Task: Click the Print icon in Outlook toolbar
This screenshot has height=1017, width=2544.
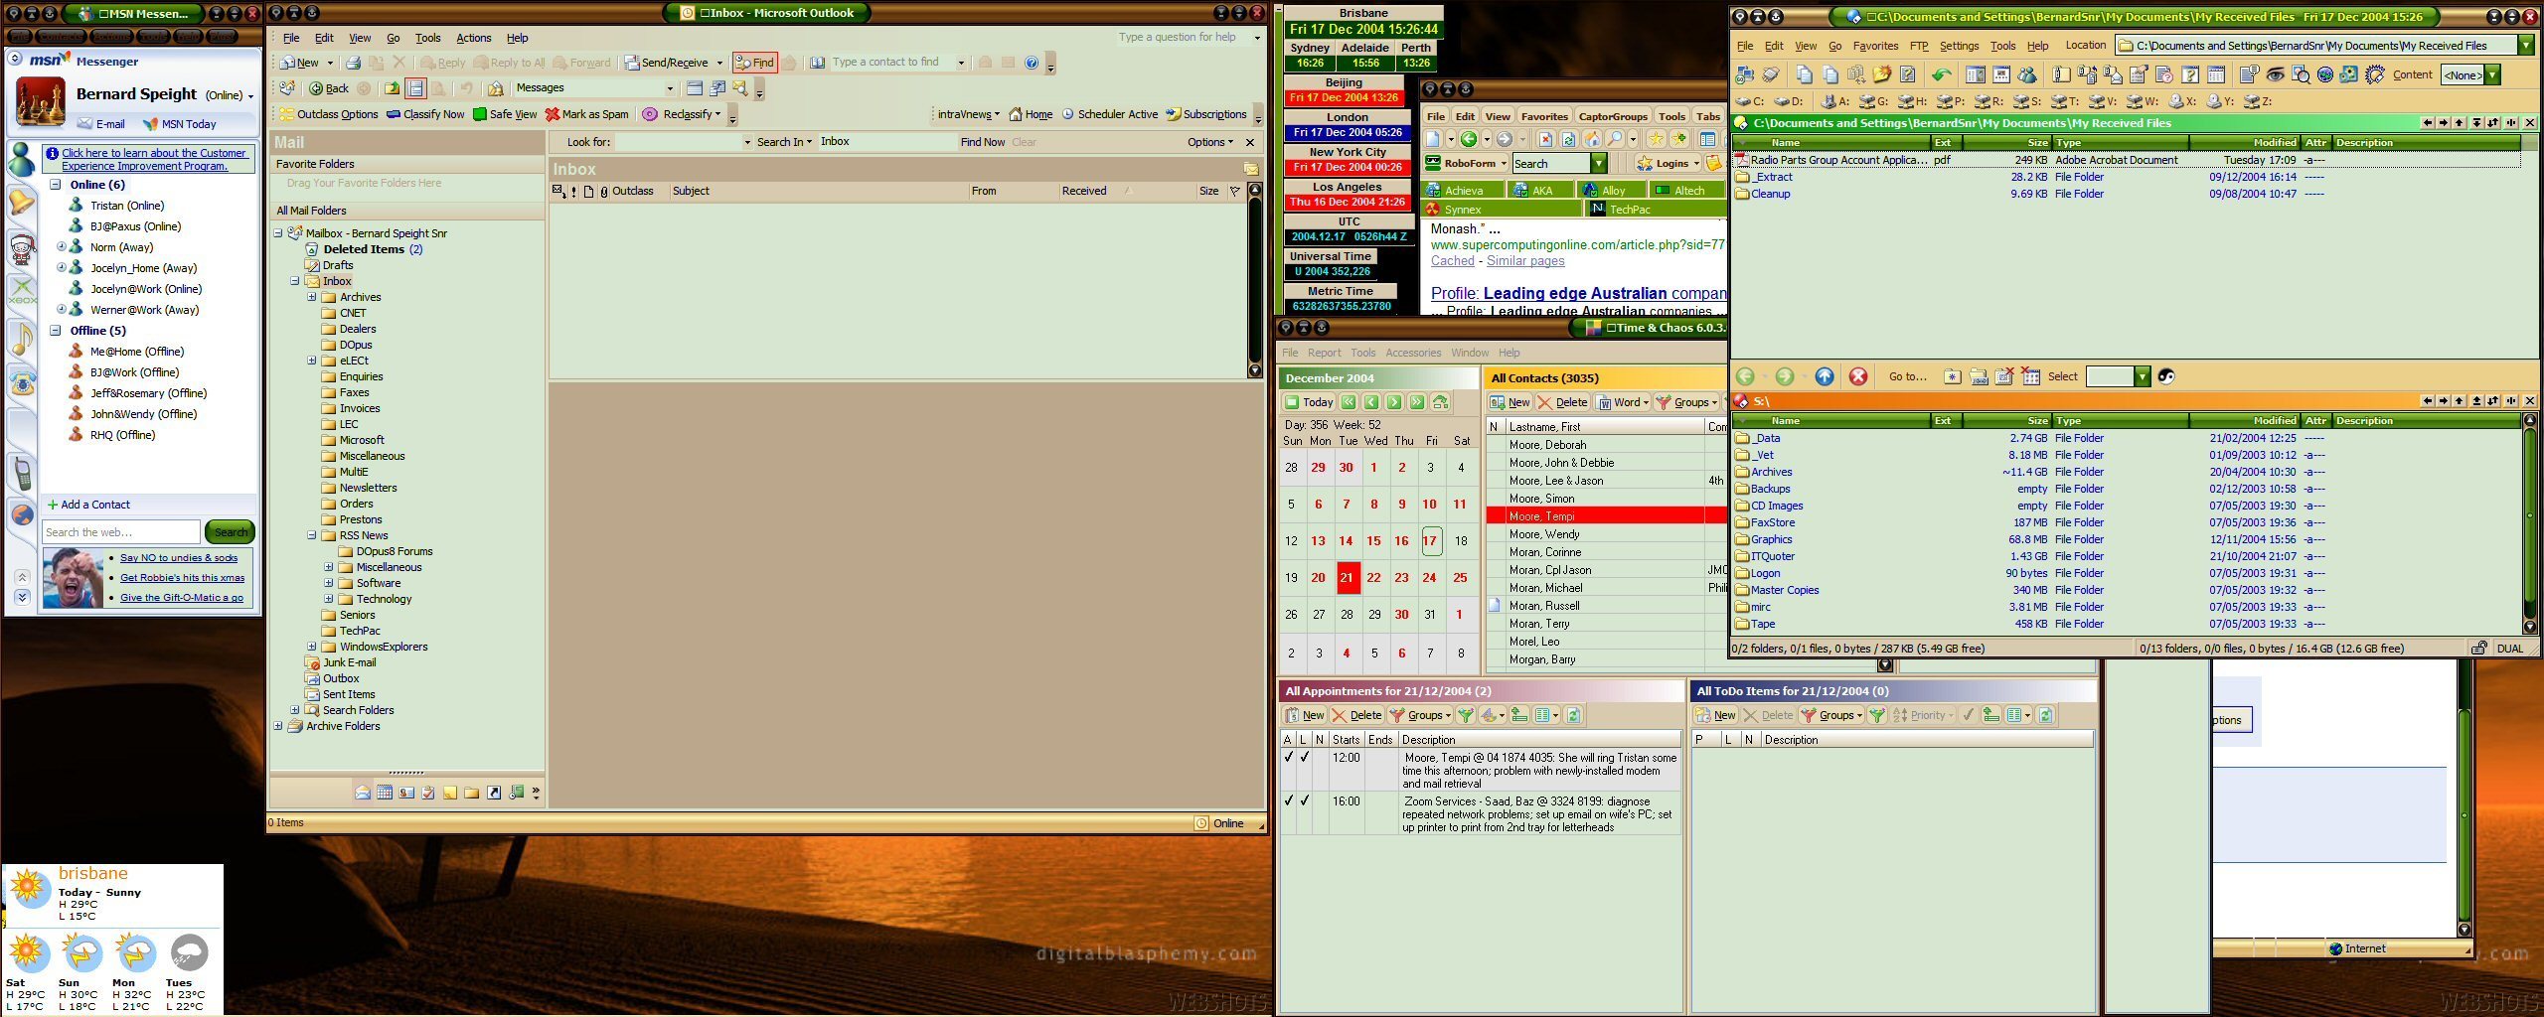Action: coord(353,63)
